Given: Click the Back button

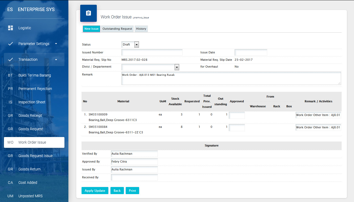Looking at the screenshot, I should pyautogui.click(x=117, y=191).
